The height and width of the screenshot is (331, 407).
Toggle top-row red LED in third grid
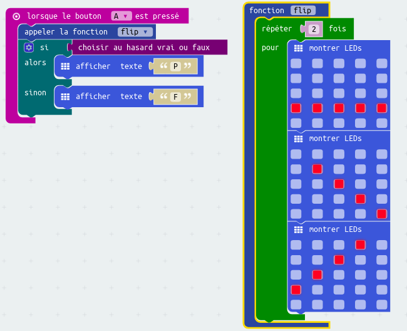coord(360,244)
